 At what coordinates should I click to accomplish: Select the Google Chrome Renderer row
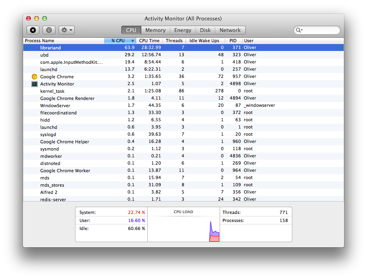183,98
